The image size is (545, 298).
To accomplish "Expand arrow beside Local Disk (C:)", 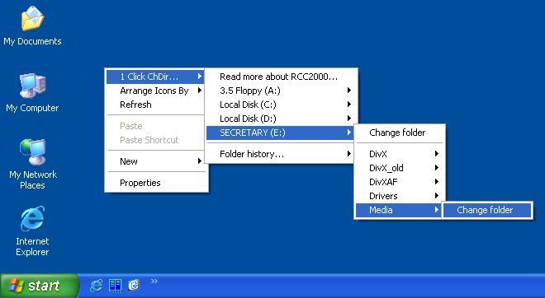I will click(x=349, y=105).
